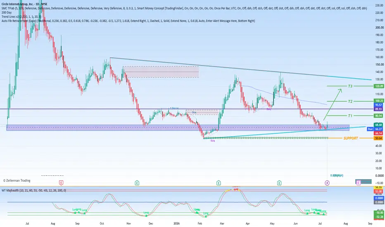Click the gray 0.0000 oscillator tag
This screenshot has height=227, width=385.
pos(379,202)
